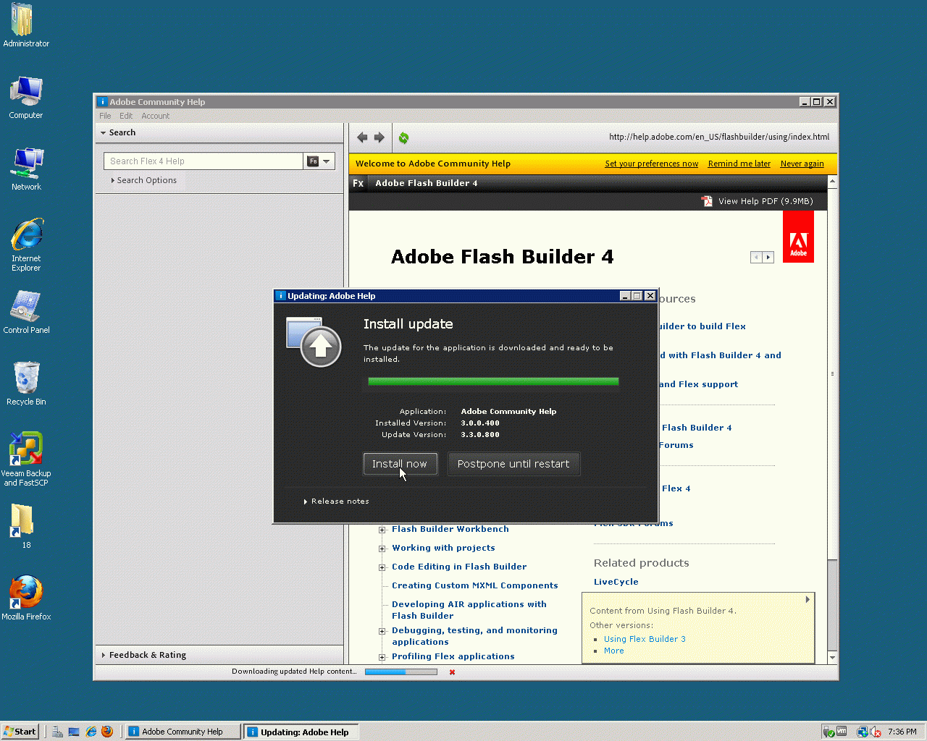This screenshot has height=741, width=927.
Task: Click Never again link
Action: coord(802,164)
